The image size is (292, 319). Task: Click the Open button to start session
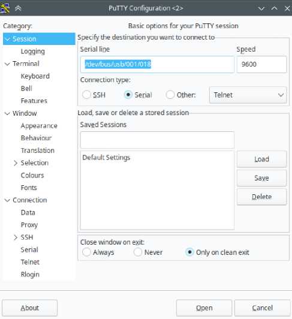tap(204, 308)
